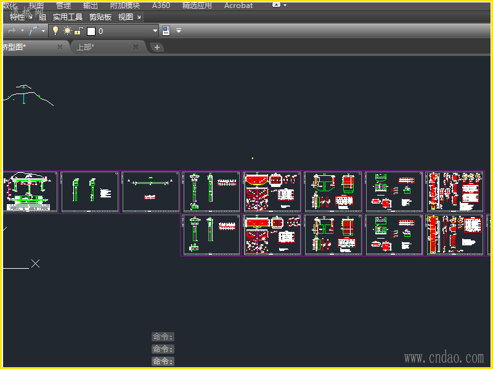
Task: Select the eighth top-row drawing sheet
Action: (x=455, y=192)
